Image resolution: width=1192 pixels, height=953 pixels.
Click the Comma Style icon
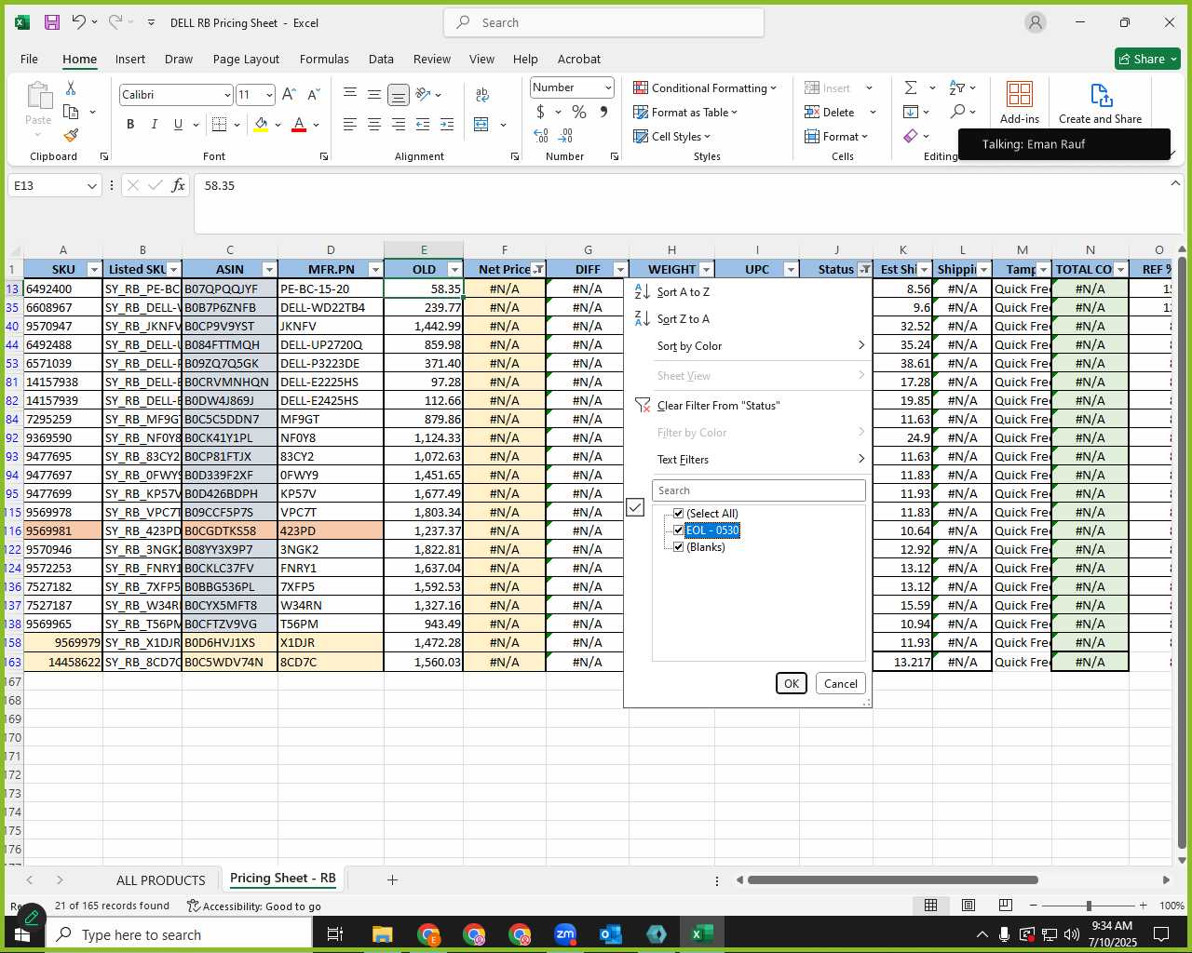pyautogui.click(x=603, y=112)
